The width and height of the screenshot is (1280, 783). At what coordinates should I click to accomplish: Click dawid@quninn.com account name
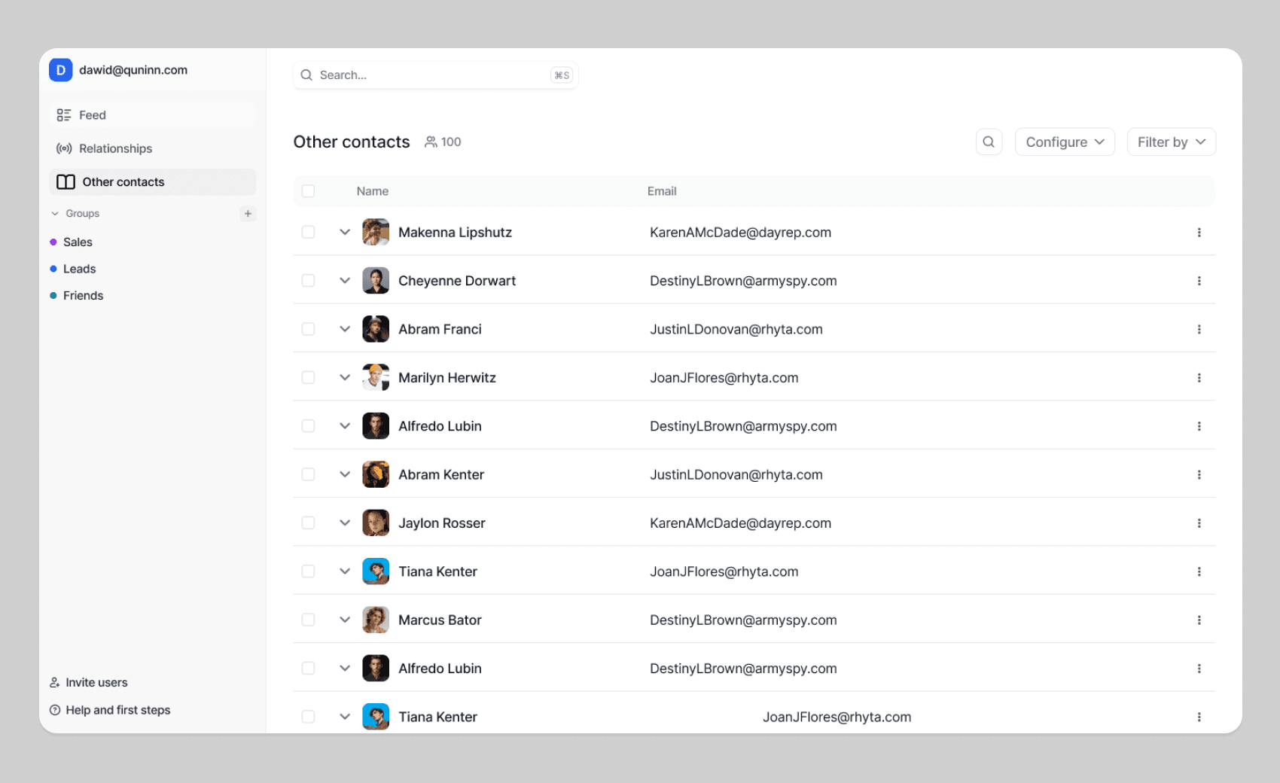click(133, 70)
